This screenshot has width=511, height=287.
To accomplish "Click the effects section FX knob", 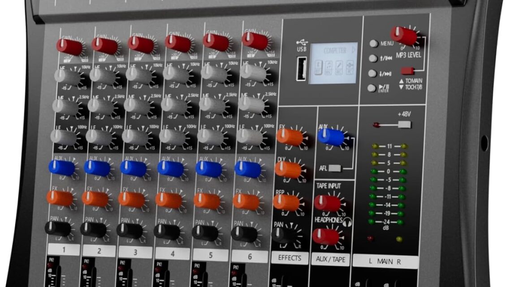I will tap(290, 137).
